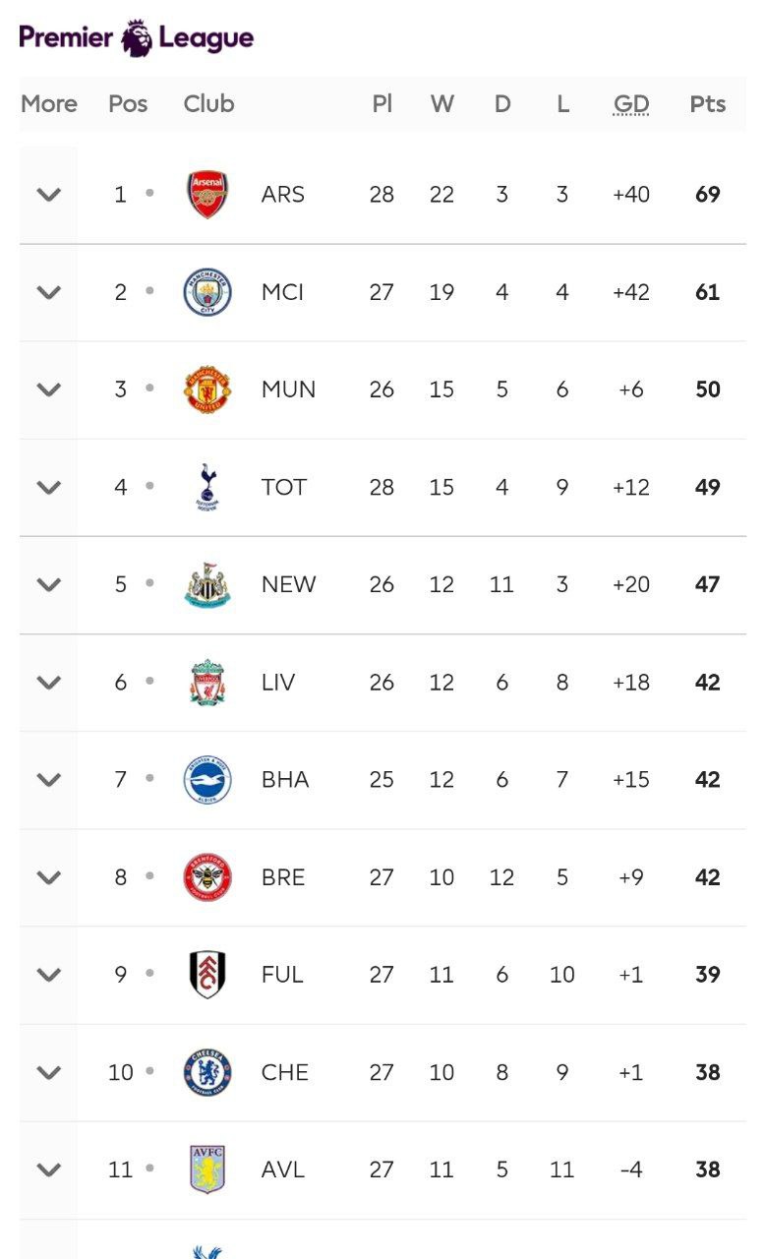Open the chevron beside position 9 Fulham

tap(49, 974)
